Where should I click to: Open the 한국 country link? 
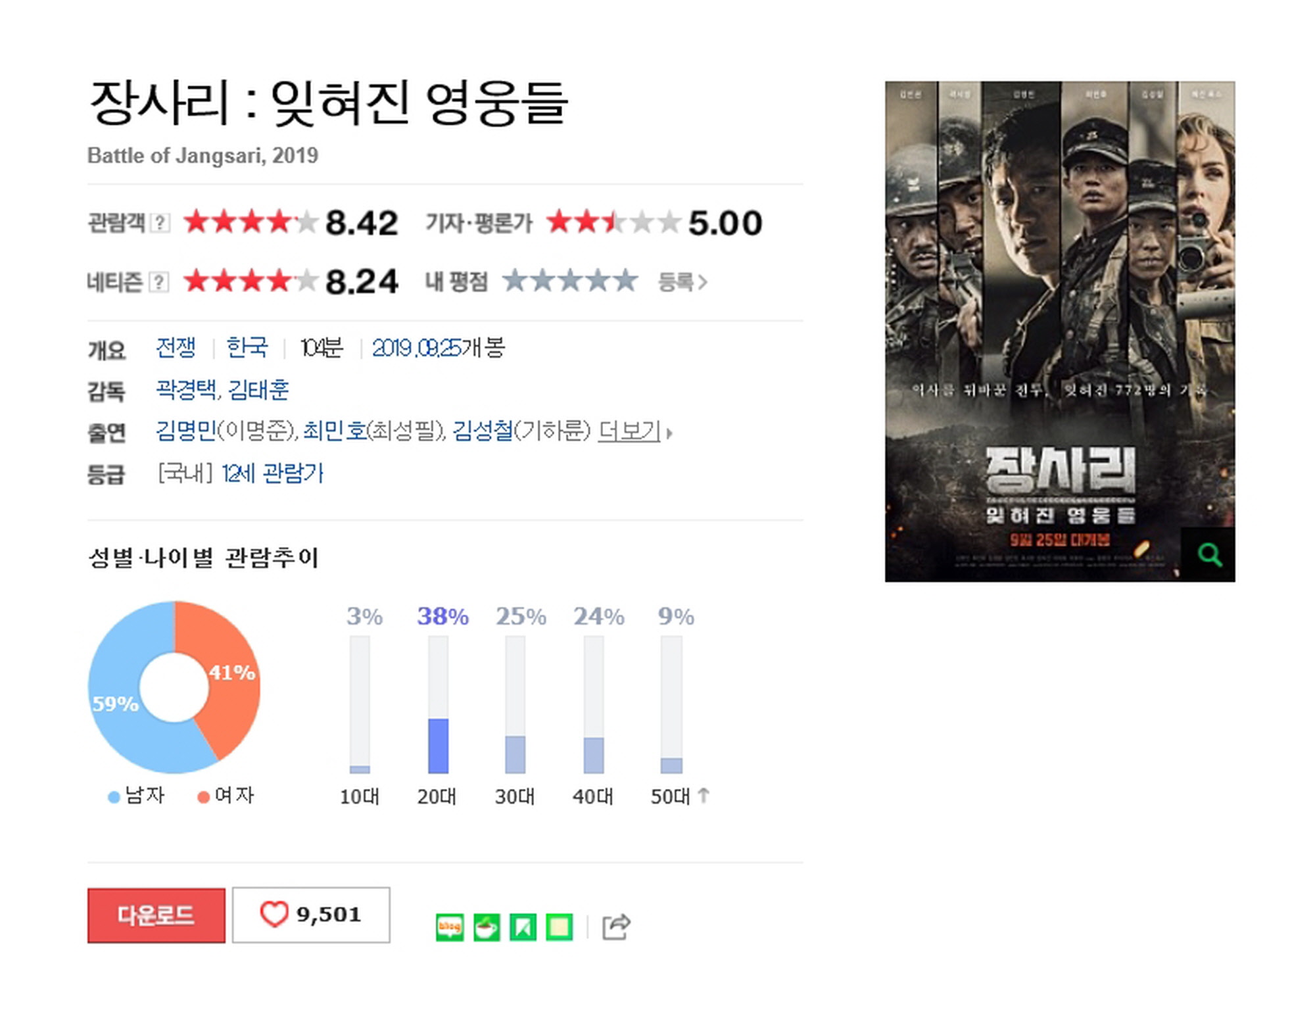(x=247, y=347)
